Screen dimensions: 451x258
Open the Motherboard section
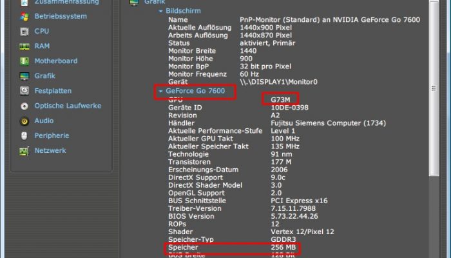56,61
